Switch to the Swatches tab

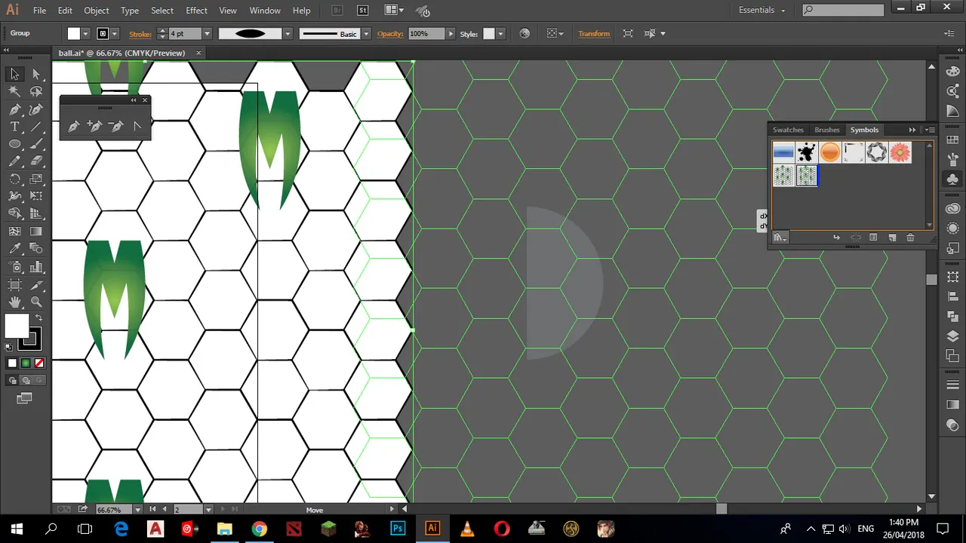pyautogui.click(x=788, y=130)
